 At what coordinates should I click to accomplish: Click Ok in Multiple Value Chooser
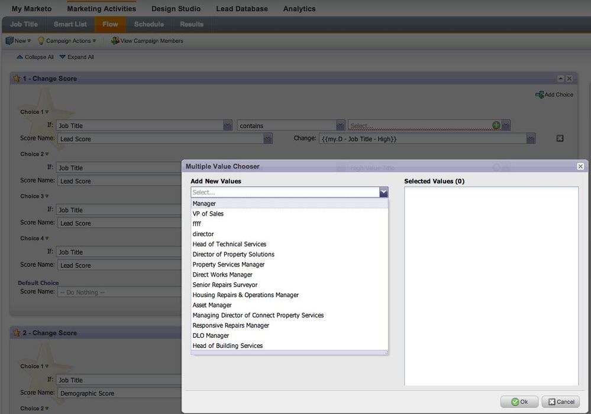coord(519,402)
